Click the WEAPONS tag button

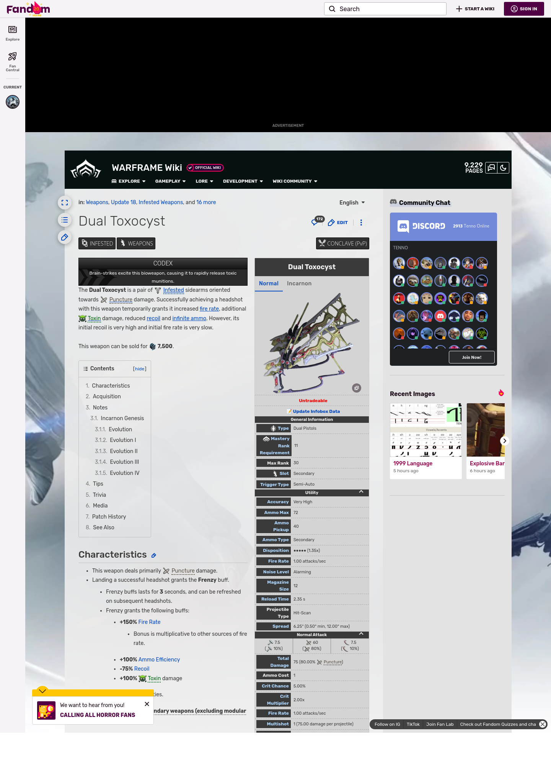pyautogui.click(x=136, y=244)
